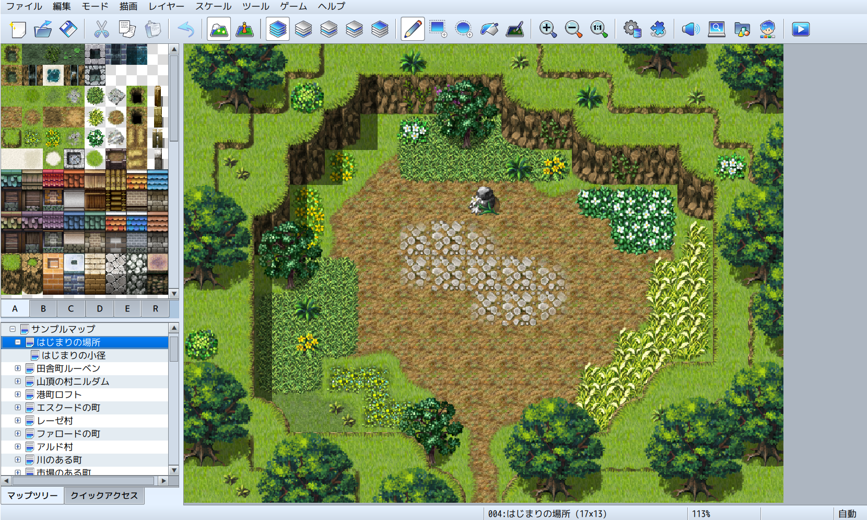
Task: Select the はじまりの小径 map
Action: 74,355
